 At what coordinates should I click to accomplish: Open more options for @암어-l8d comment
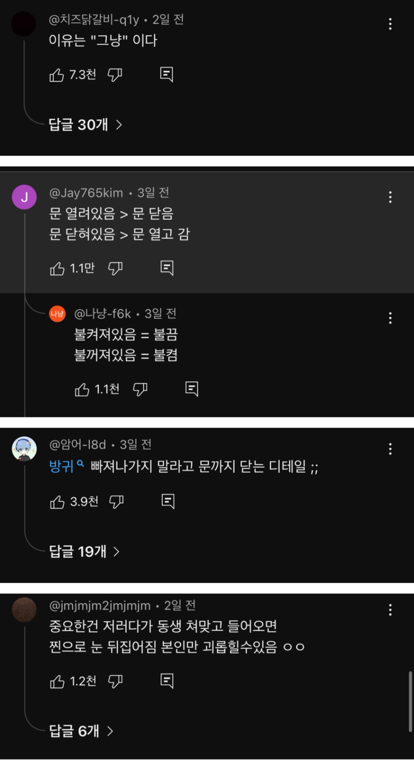tap(390, 449)
